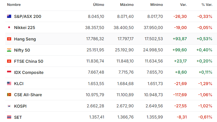Sort by the % Var. column header
217x122 pixels.
click(x=207, y=5)
